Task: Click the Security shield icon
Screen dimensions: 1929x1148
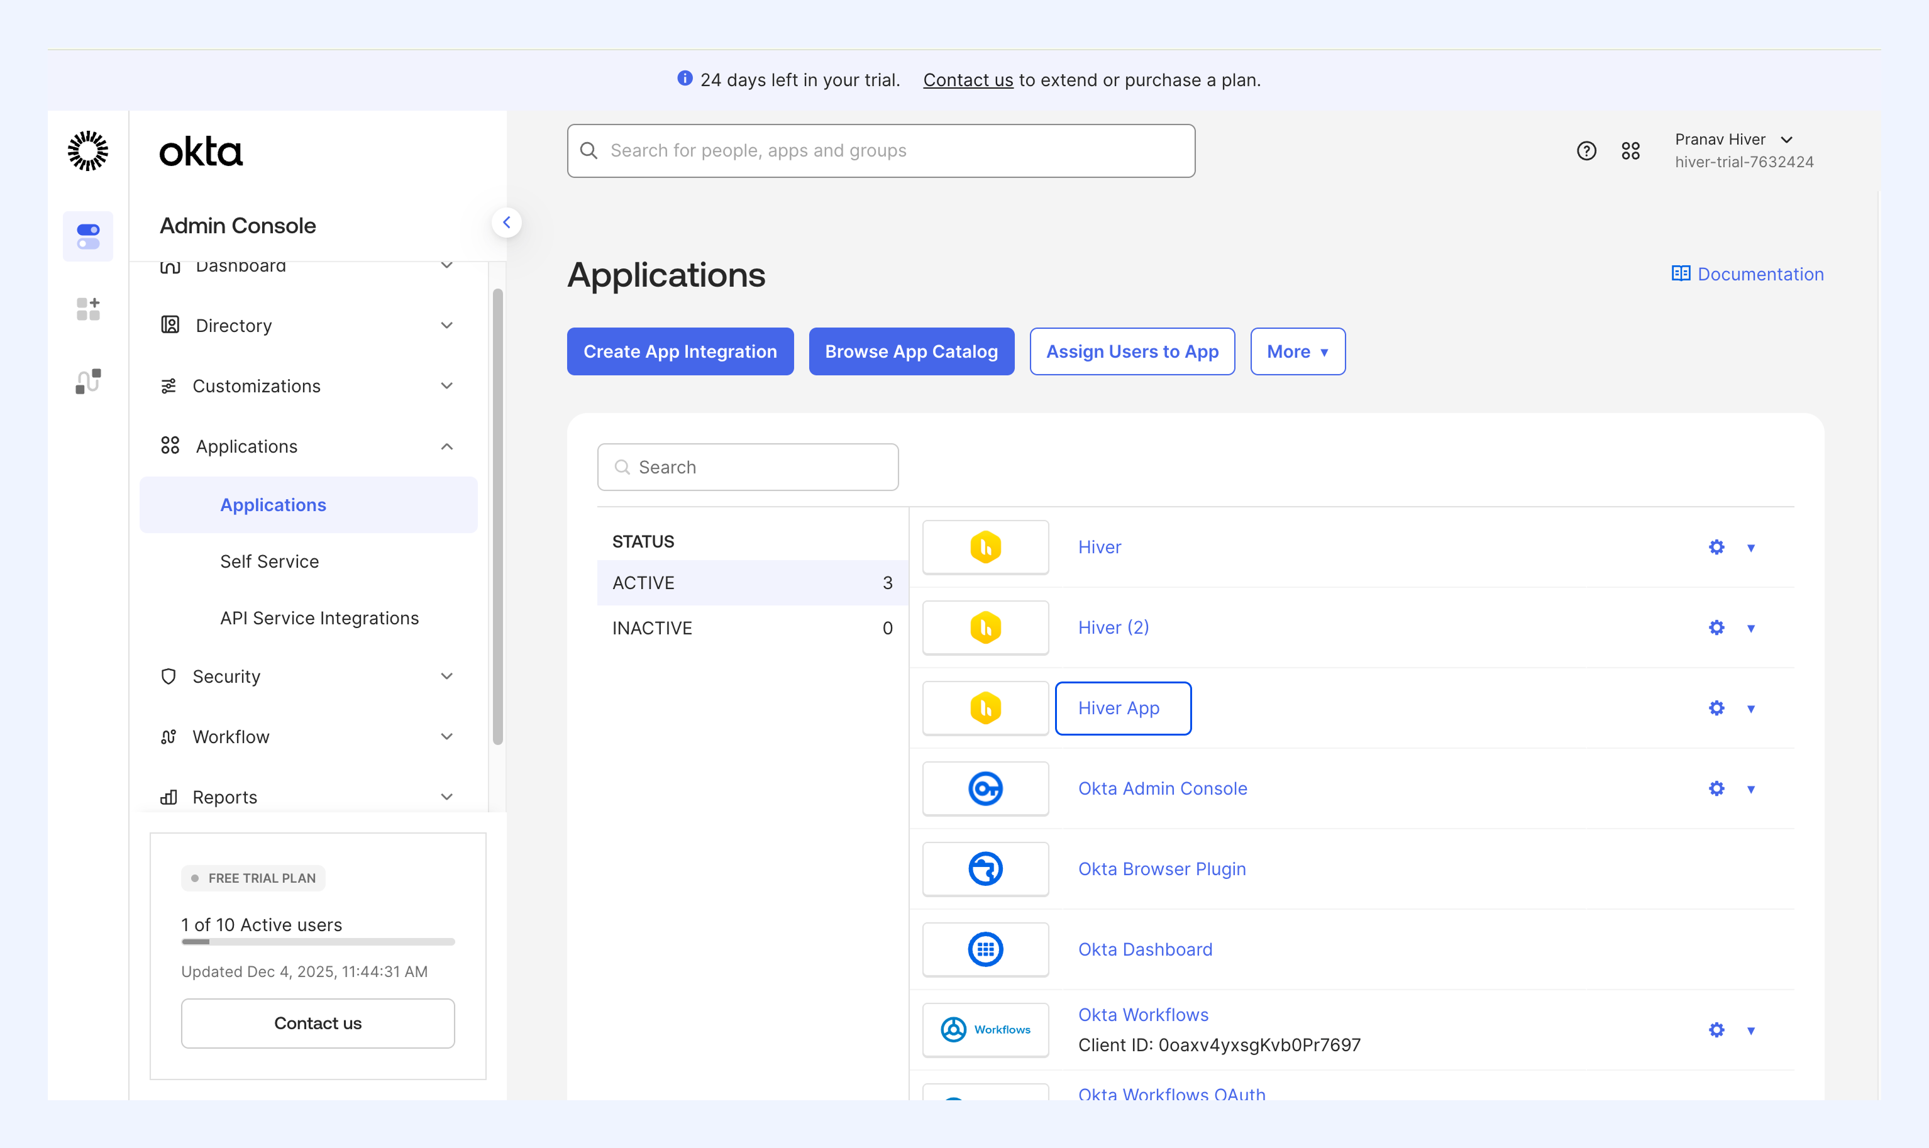Action: tap(169, 676)
